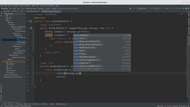Click the read-only lock icon in status bar
This screenshot has height=107, width=190.
[189, 106]
